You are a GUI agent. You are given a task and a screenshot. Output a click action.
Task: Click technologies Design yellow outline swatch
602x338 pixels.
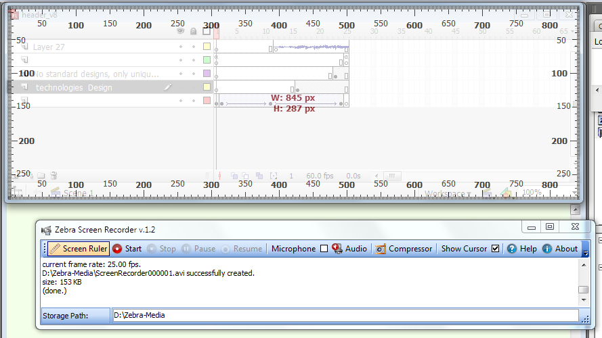(207, 87)
